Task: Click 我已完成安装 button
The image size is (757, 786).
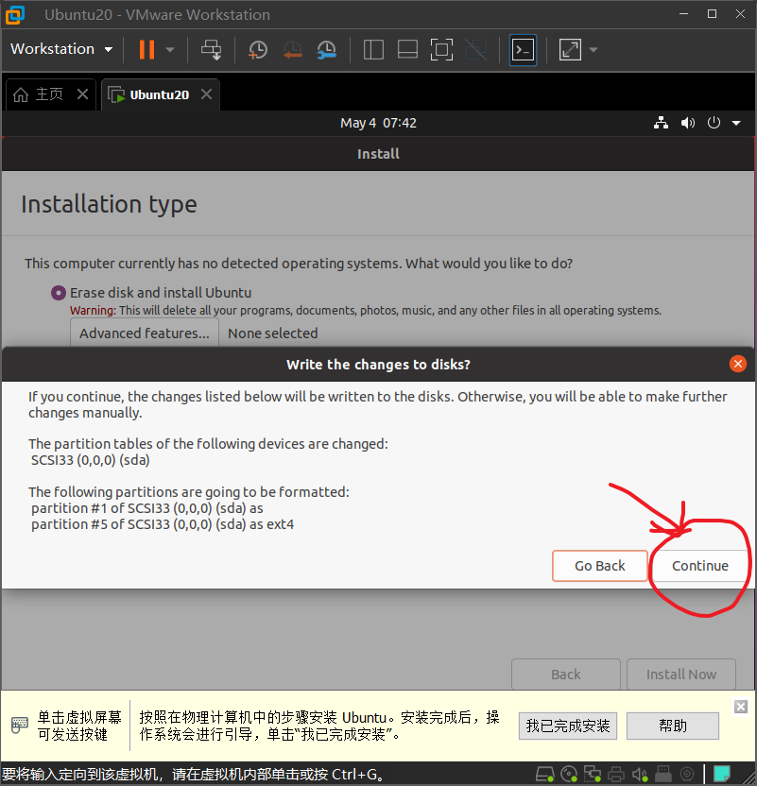Action: point(567,726)
